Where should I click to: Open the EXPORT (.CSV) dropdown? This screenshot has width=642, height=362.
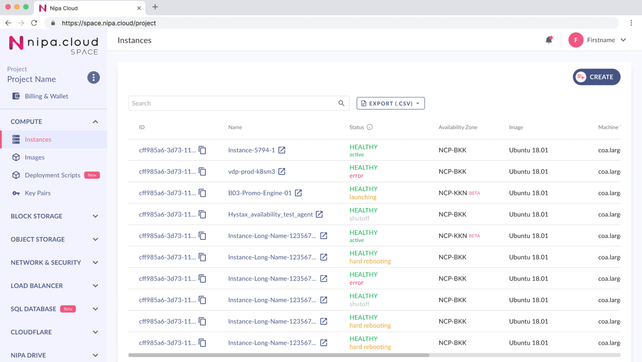click(x=390, y=103)
